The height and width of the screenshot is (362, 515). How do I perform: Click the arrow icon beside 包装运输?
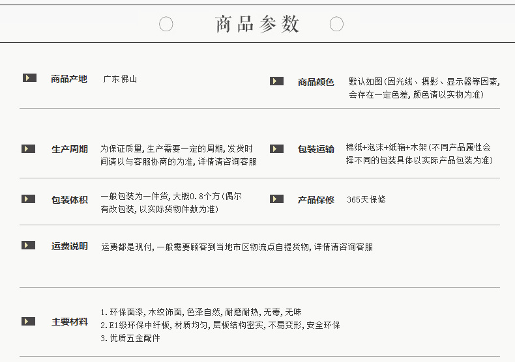[x=276, y=149]
